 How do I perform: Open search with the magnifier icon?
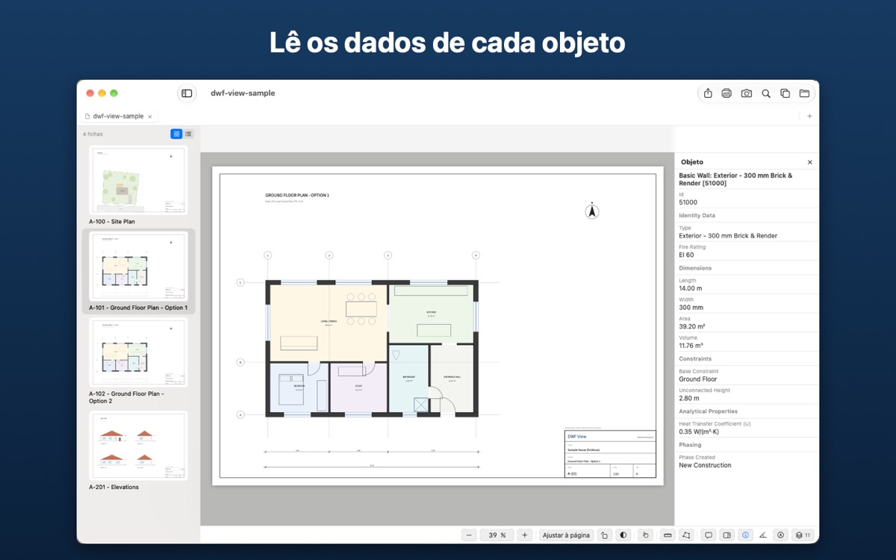pos(765,93)
